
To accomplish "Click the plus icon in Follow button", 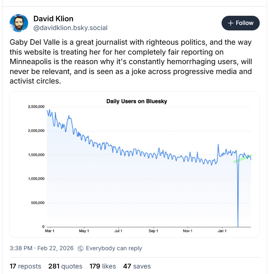I will coord(230,23).
